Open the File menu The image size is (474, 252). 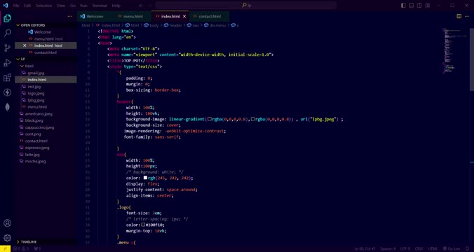[16, 6]
